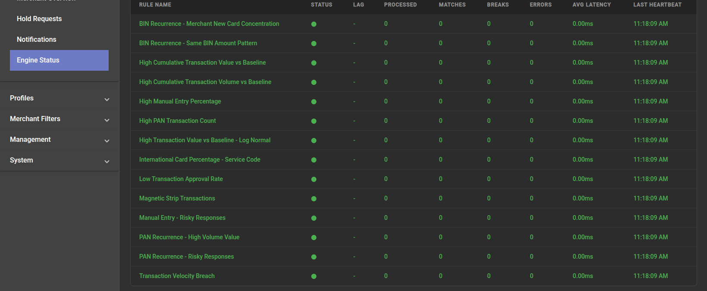The width and height of the screenshot is (707, 291).
Task: Click the LAST HEARTBEAT column header
Action: click(657, 5)
